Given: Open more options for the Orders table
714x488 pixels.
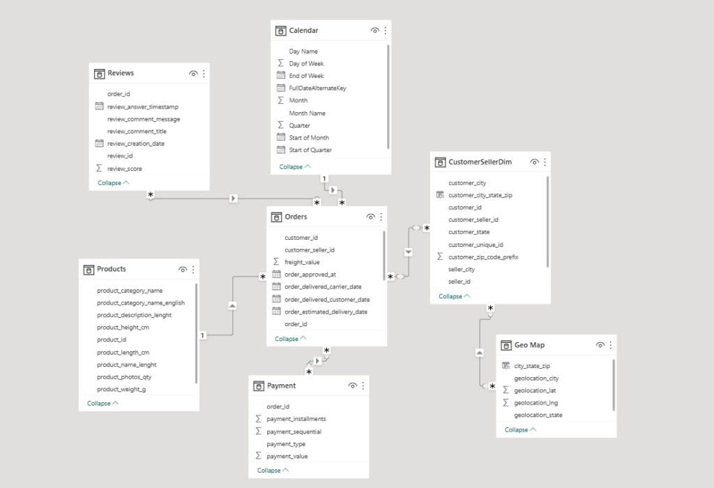Looking at the screenshot, I should [x=381, y=216].
